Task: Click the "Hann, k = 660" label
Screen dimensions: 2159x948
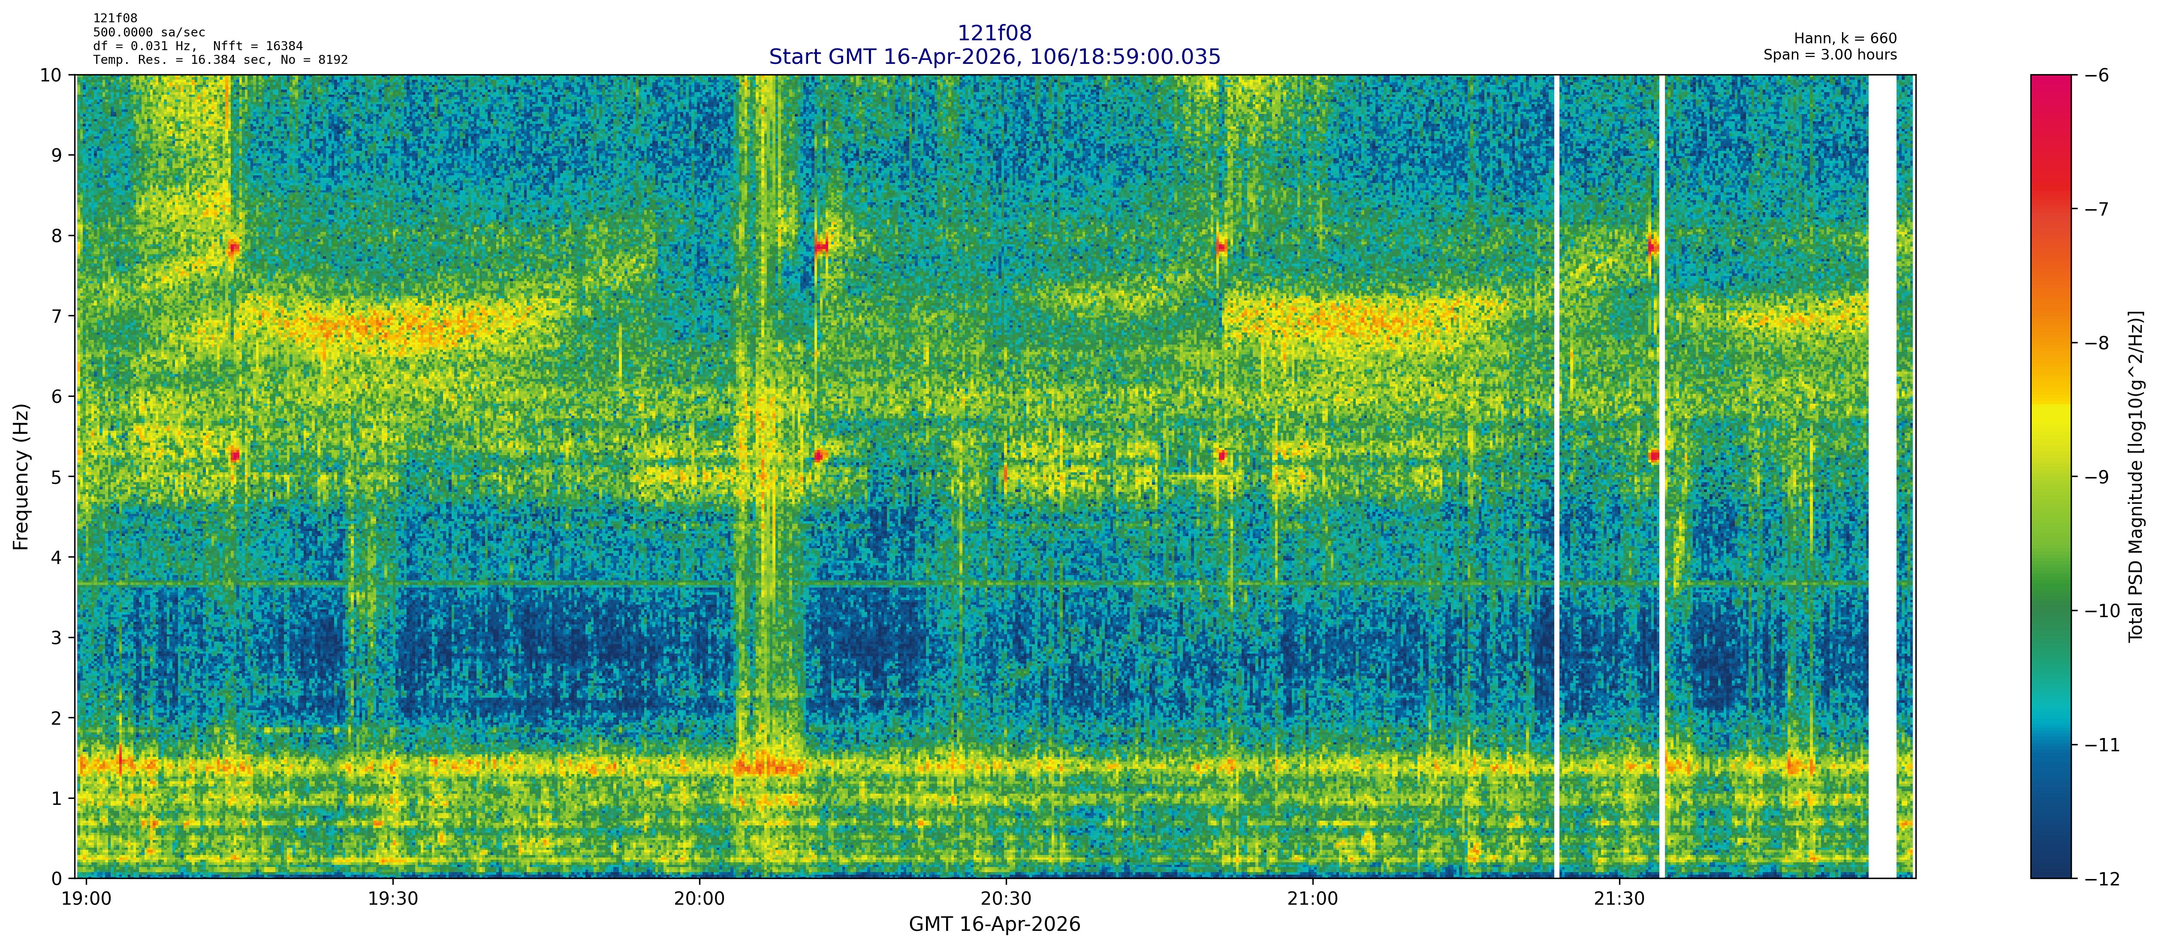Action: coord(1845,39)
